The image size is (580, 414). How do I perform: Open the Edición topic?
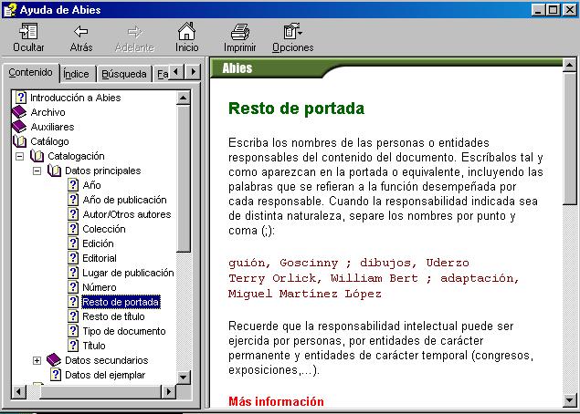tap(98, 243)
